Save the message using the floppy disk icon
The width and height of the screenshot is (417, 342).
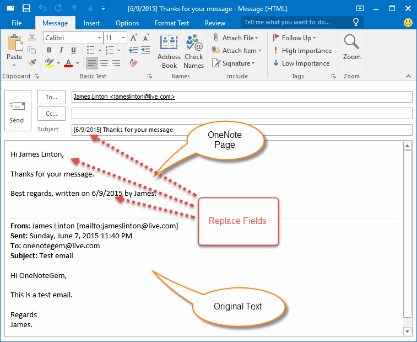point(26,8)
